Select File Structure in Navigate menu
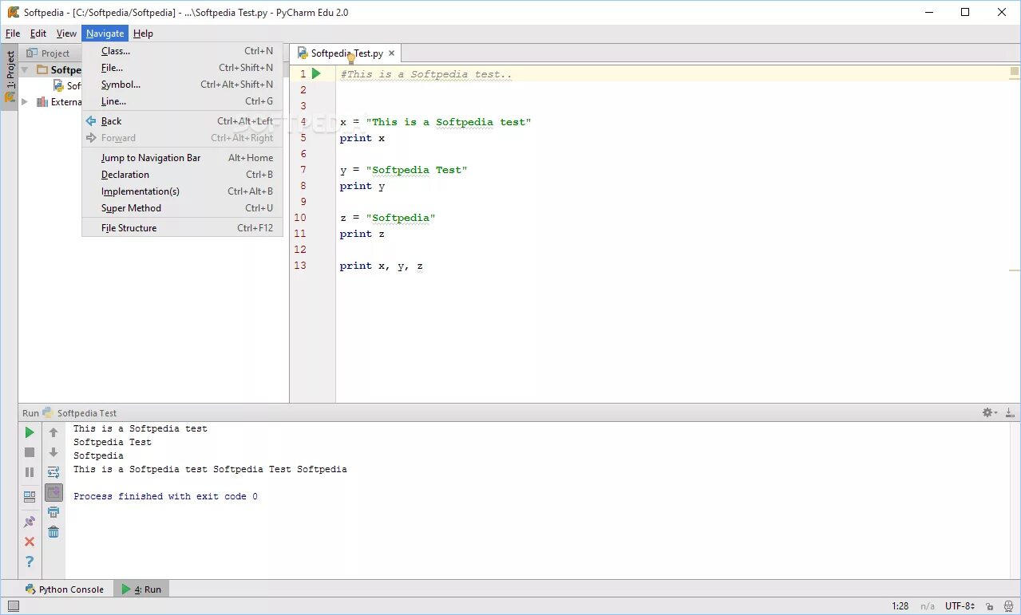Image resolution: width=1021 pixels, height=615 pixels. [182, 228]
